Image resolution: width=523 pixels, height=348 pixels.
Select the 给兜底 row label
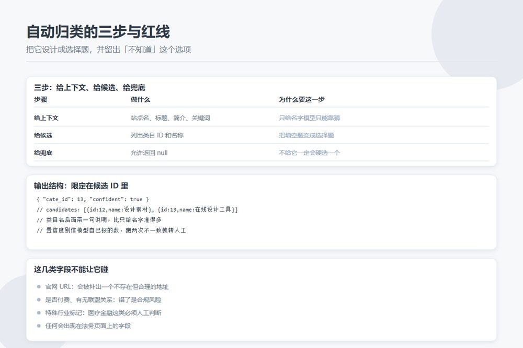43,153
